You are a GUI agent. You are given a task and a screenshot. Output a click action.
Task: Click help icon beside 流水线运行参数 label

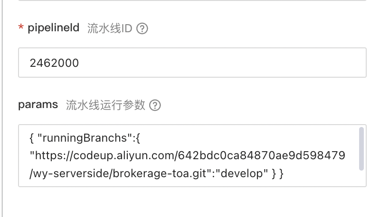[155, 105]
